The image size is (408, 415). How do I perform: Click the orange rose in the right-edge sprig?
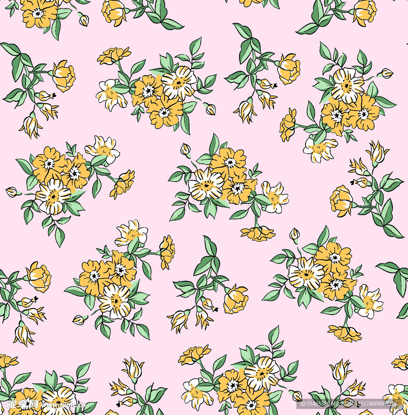341,201
